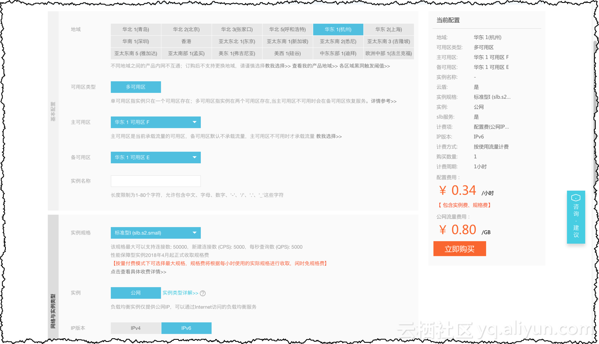Click the help question mark icon next to 实例类型详解
The width and height of the screenshot is (599, 344).
point(203,293)
